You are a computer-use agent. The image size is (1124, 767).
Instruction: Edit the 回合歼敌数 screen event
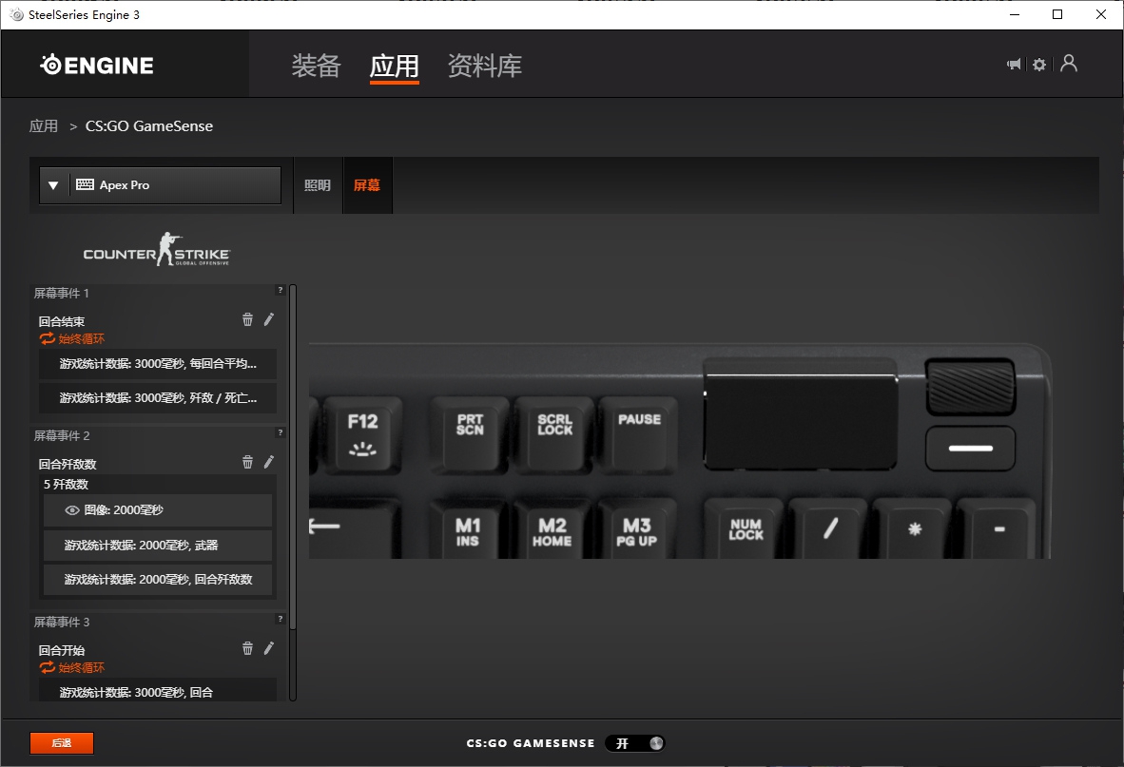pos(269,462)
